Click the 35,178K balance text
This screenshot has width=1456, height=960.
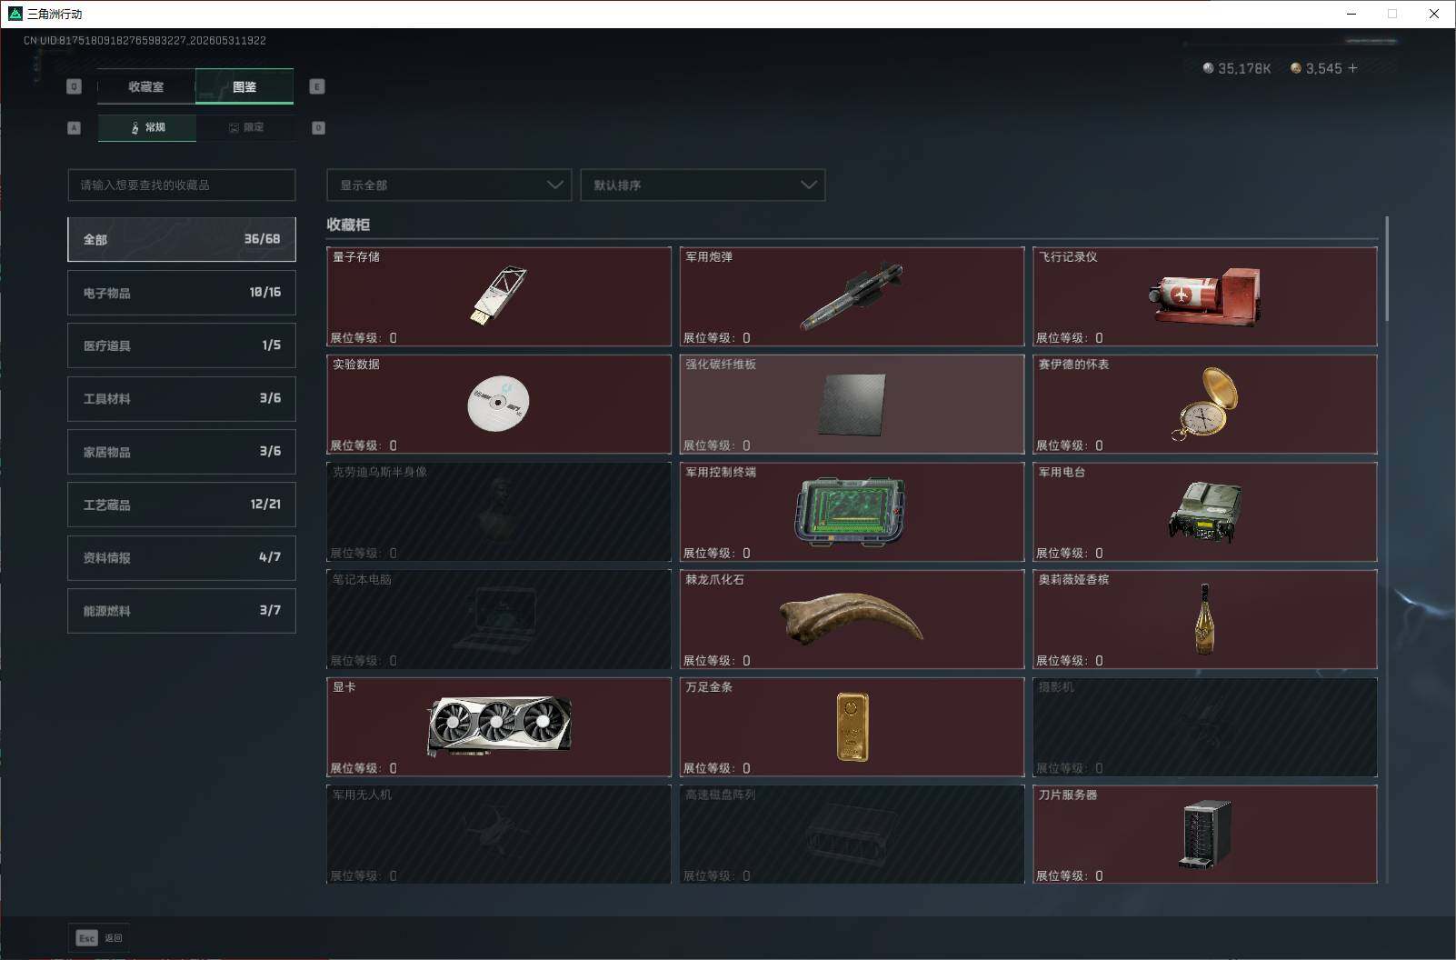pos(1244,68)
